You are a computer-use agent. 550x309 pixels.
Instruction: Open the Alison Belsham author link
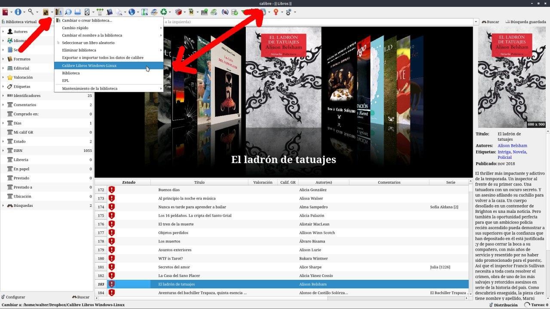(x=513, y=145)
